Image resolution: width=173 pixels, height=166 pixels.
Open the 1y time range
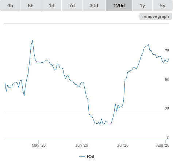click(142, 5)
